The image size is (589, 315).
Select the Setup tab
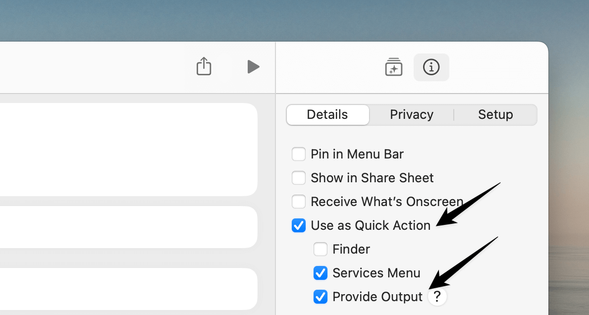point(495,114)
